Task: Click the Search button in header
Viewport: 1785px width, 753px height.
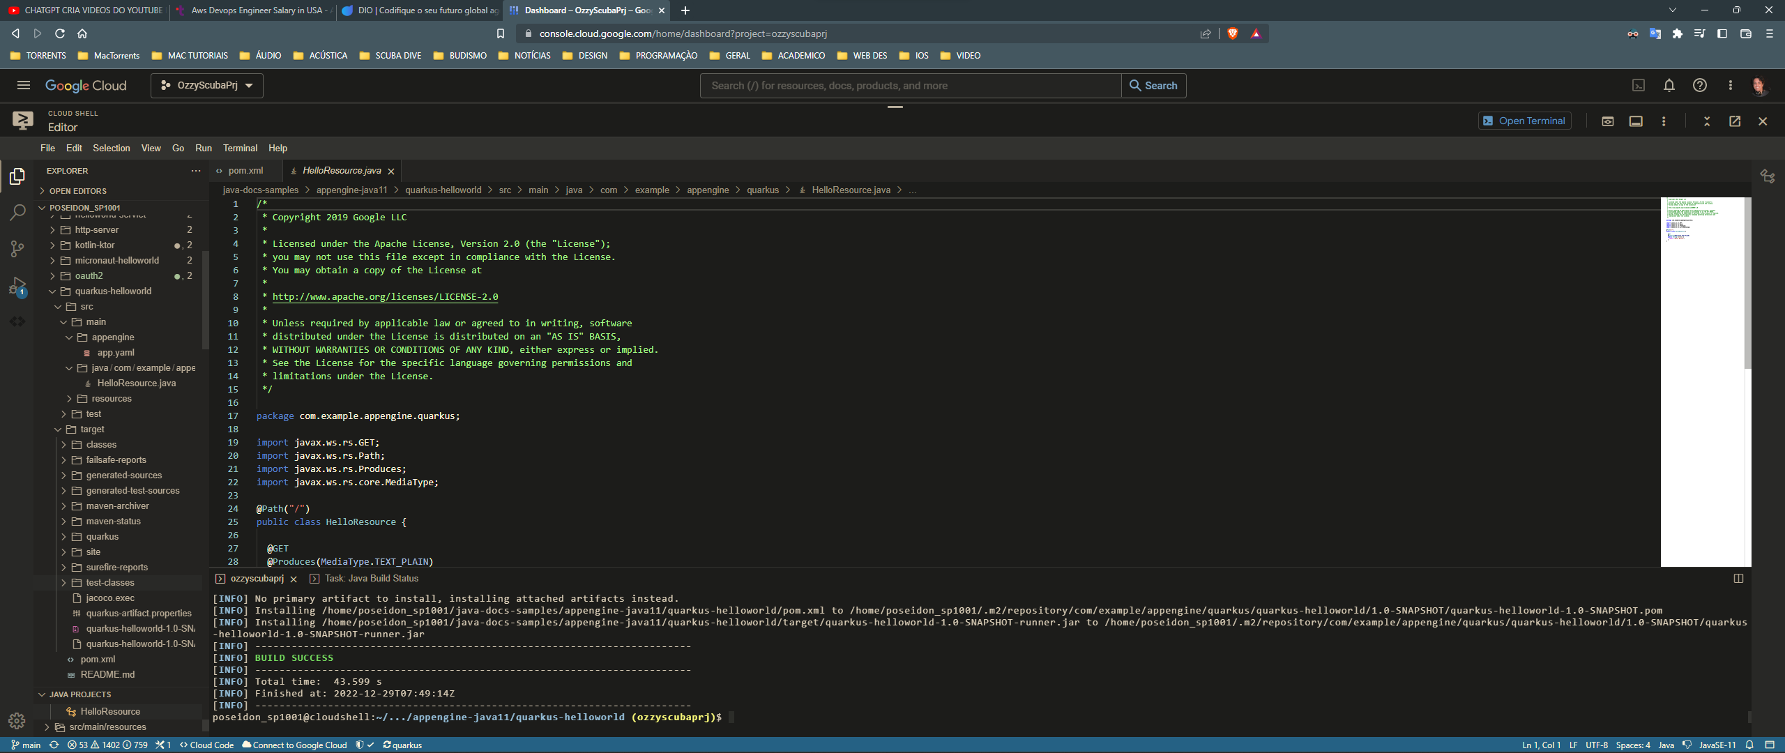Action: click(1153, 85)
